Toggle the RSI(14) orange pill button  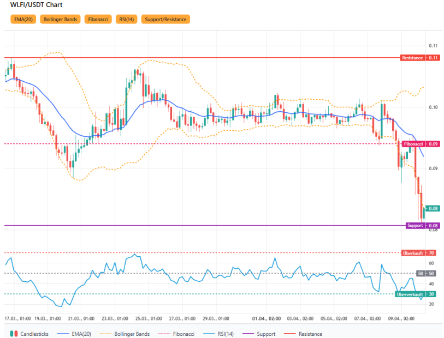pos(126,19)
